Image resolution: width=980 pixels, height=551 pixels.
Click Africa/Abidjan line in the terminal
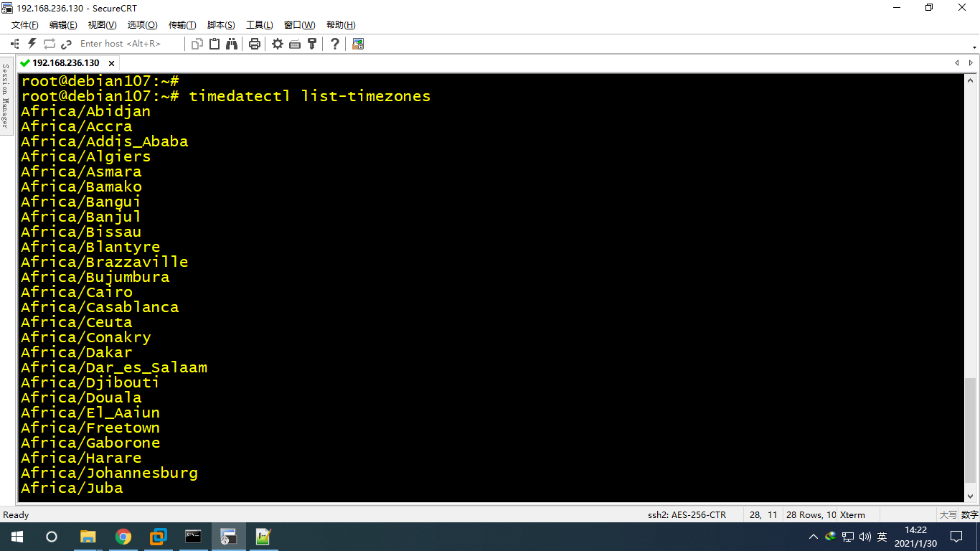click(86, 111)
